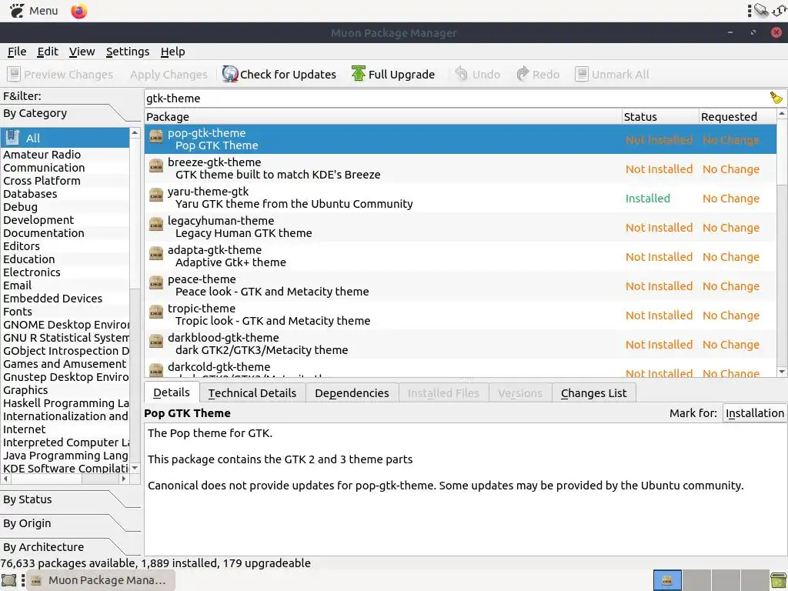The height and width of the screenshot is (591, 788).
Task: Select the Details tab
Action: click(172, 392)
